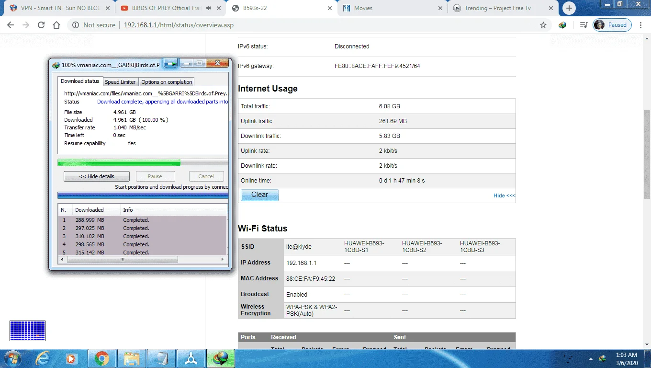Image resolution: width=651 pixels, height=368 pixels.
Task: Click the horizontal scrollbar in connections list
Action: 122,259
